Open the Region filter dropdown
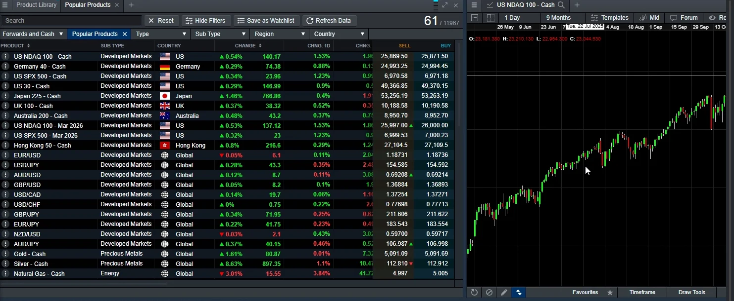Image resolution: width=734 pixels, height=301 pixels. 279,34
